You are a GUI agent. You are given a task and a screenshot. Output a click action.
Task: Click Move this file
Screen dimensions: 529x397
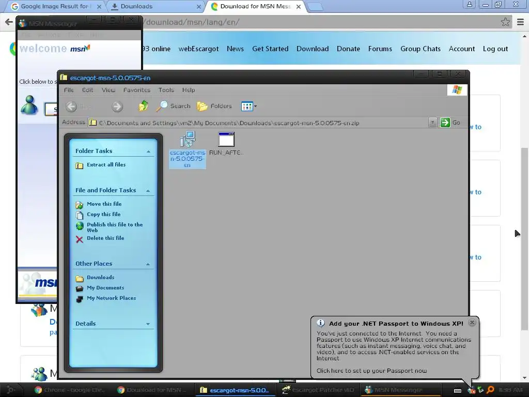pyautogui.click(x=104, y=204)
